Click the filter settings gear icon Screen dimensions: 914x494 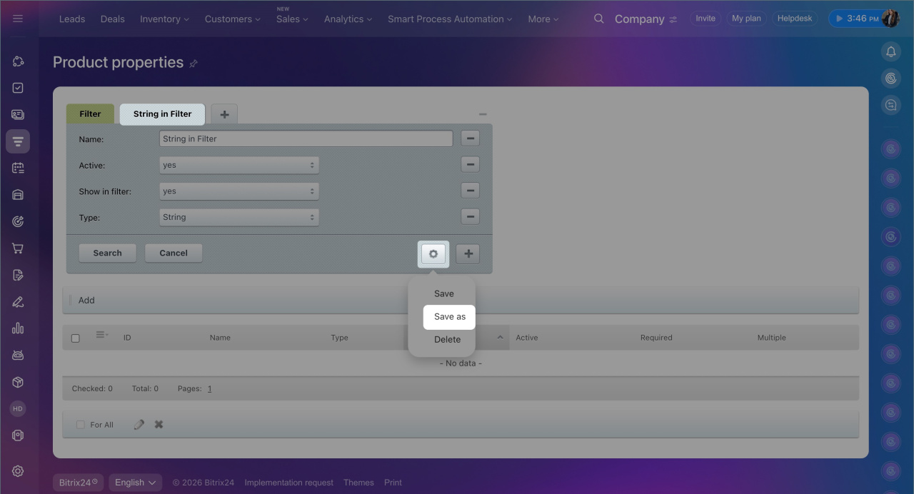click(433, 253)
